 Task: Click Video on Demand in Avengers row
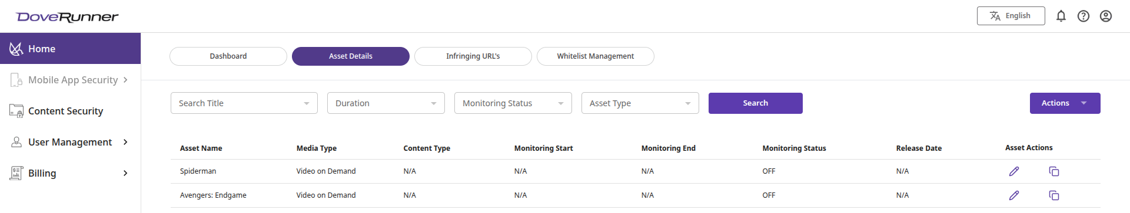click(326, 195)
